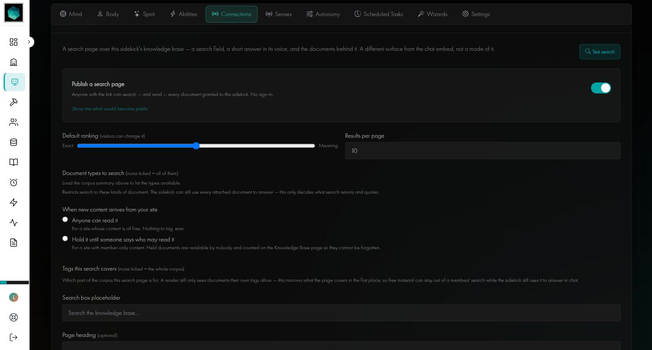Click the Default ranking slider handle

pos(196,146)
